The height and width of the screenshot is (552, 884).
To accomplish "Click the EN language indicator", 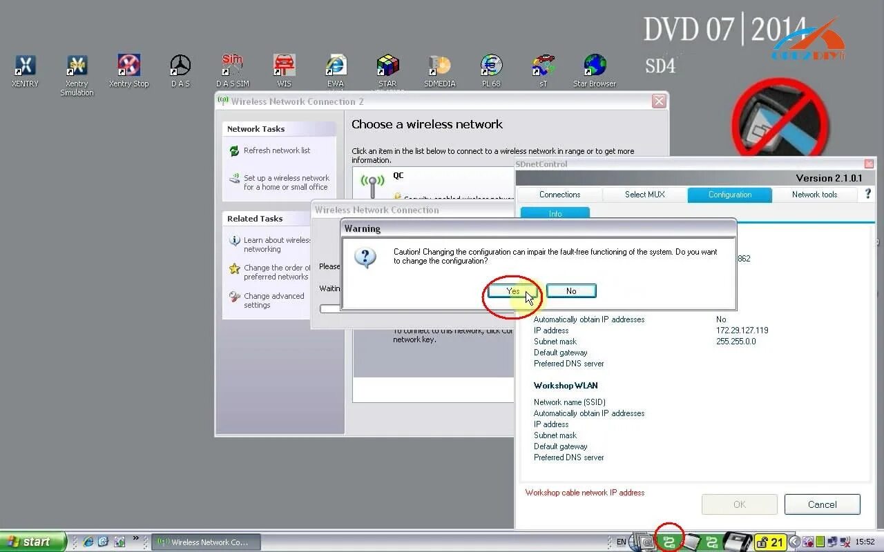I will click(621, 542).
